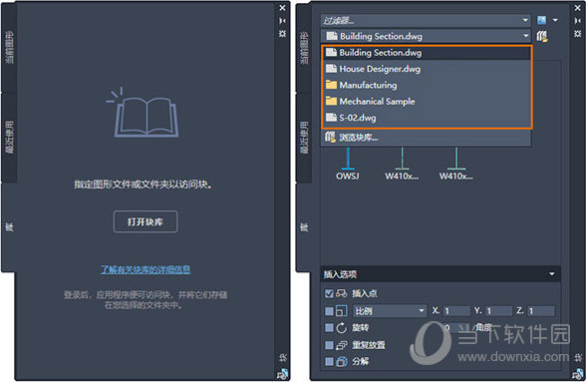Collapse the 插入选项 section arrow
Screen dimensions: 586x382
(x=552, y=274)
